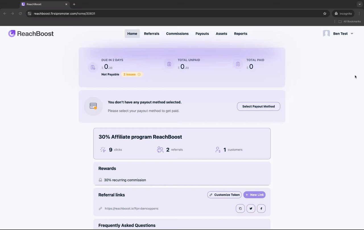Viewport: 364px width, 230px height.
Task: Open the 2 issues warning badge
Action: tap(132, 74)
